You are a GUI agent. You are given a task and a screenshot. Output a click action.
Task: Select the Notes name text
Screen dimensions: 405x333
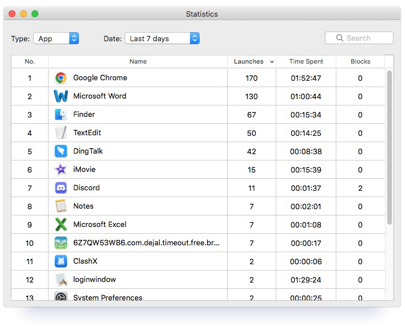(x=84, y=206)
